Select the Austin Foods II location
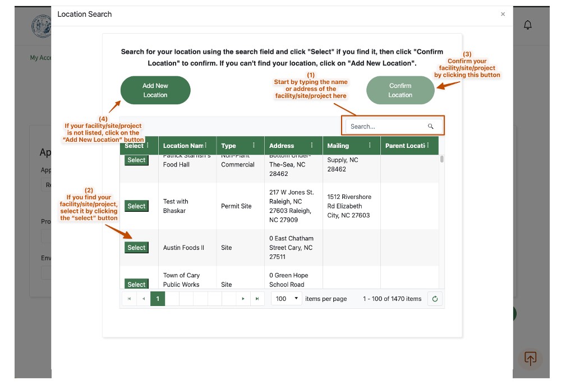The width and height of the screenshot is (566, 385). (x=136, y=247)
